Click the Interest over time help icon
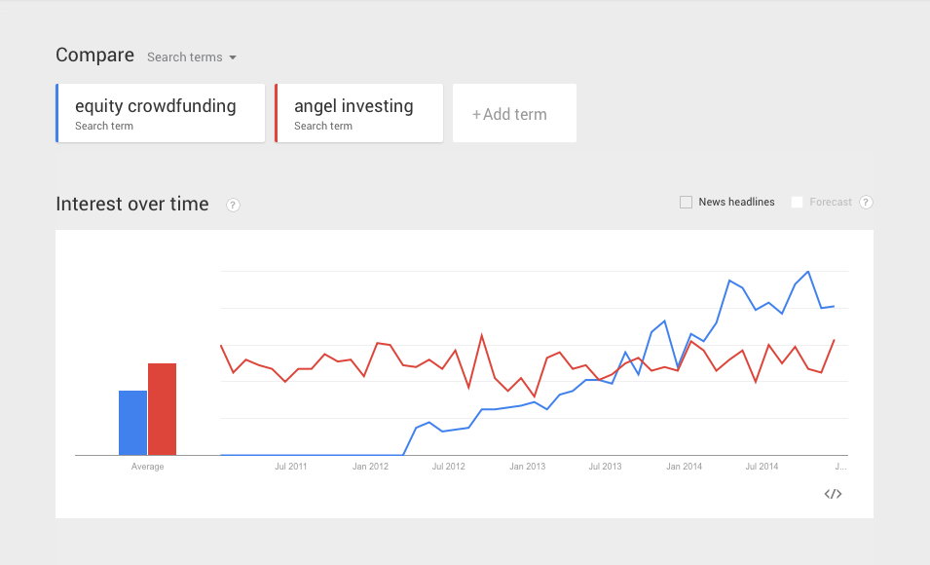930x565 pixels. click(x=233, y=206)
